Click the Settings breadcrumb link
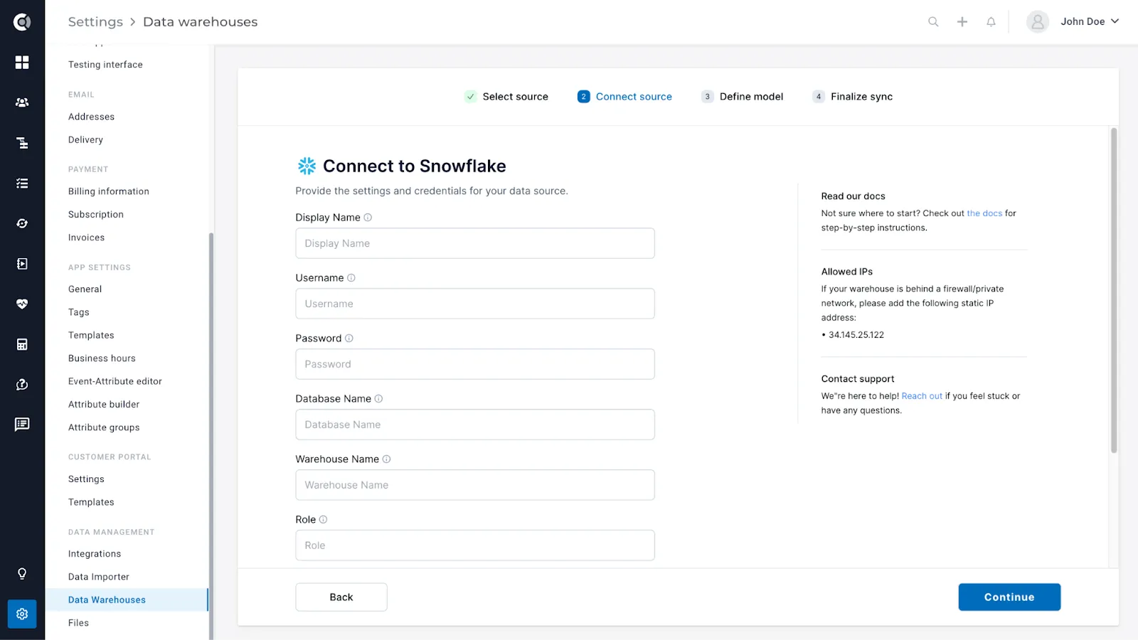 pyautogui.click(x=95, y=22)
